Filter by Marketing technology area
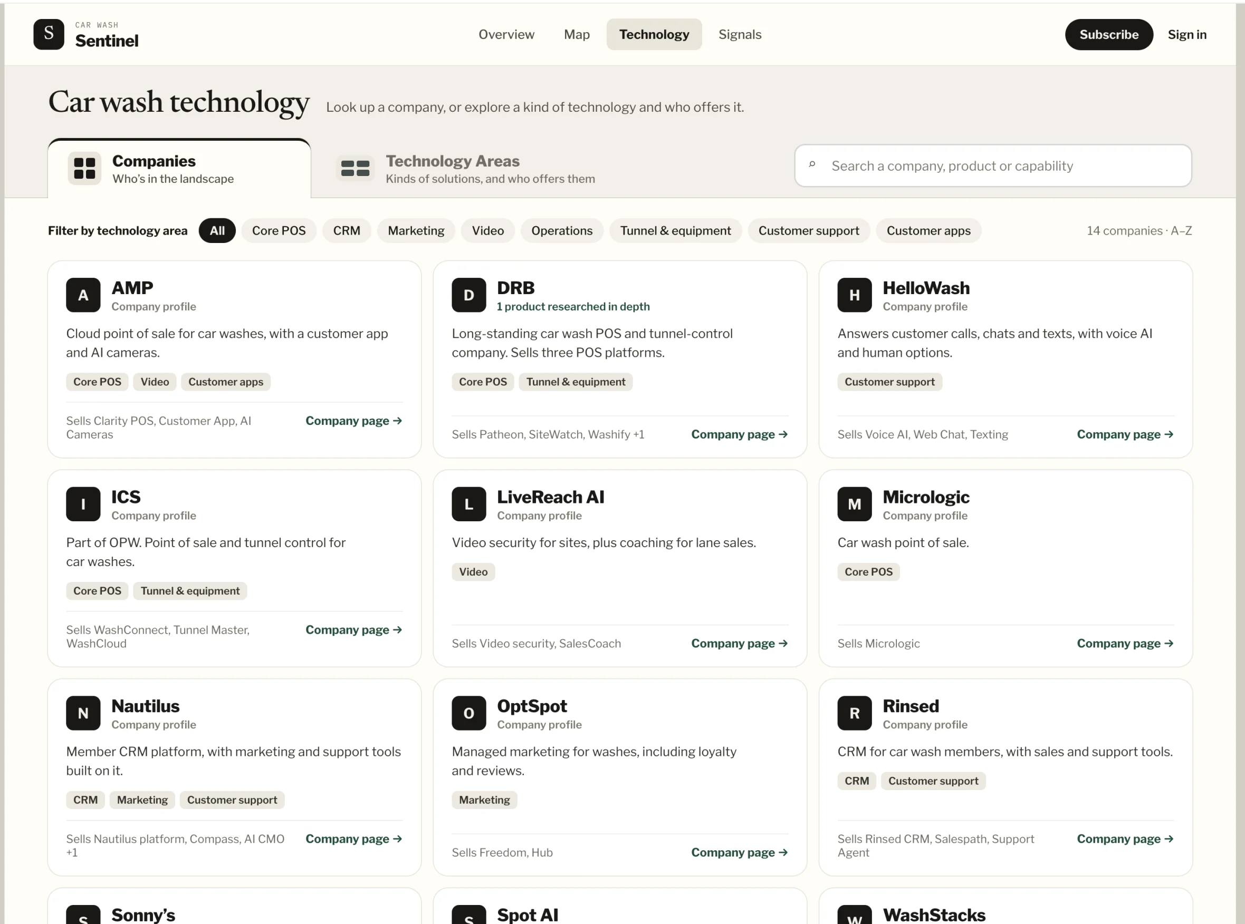The height and width of the screenshot is (924, 1245). 416,230
